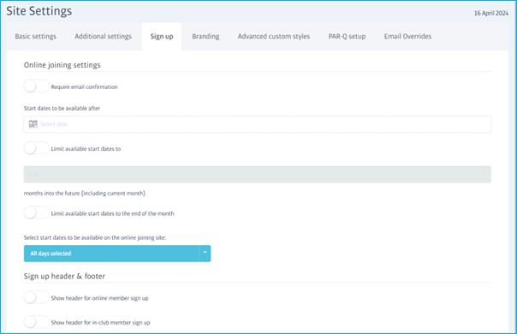Click the Sign up header & footer heading
This screenshot has height=334, width=517.
[x=64, y=277]
